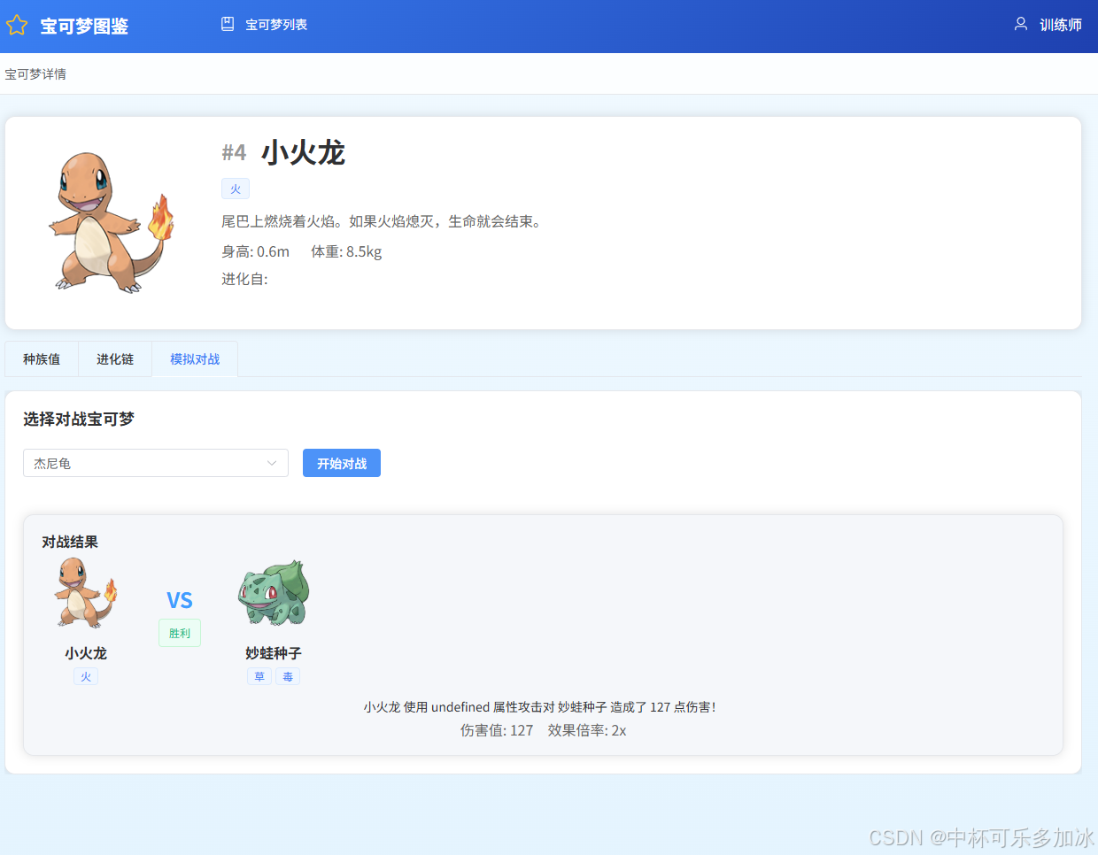Switch to the 种族值 tab
The image size is (1098, 855).
42,359
